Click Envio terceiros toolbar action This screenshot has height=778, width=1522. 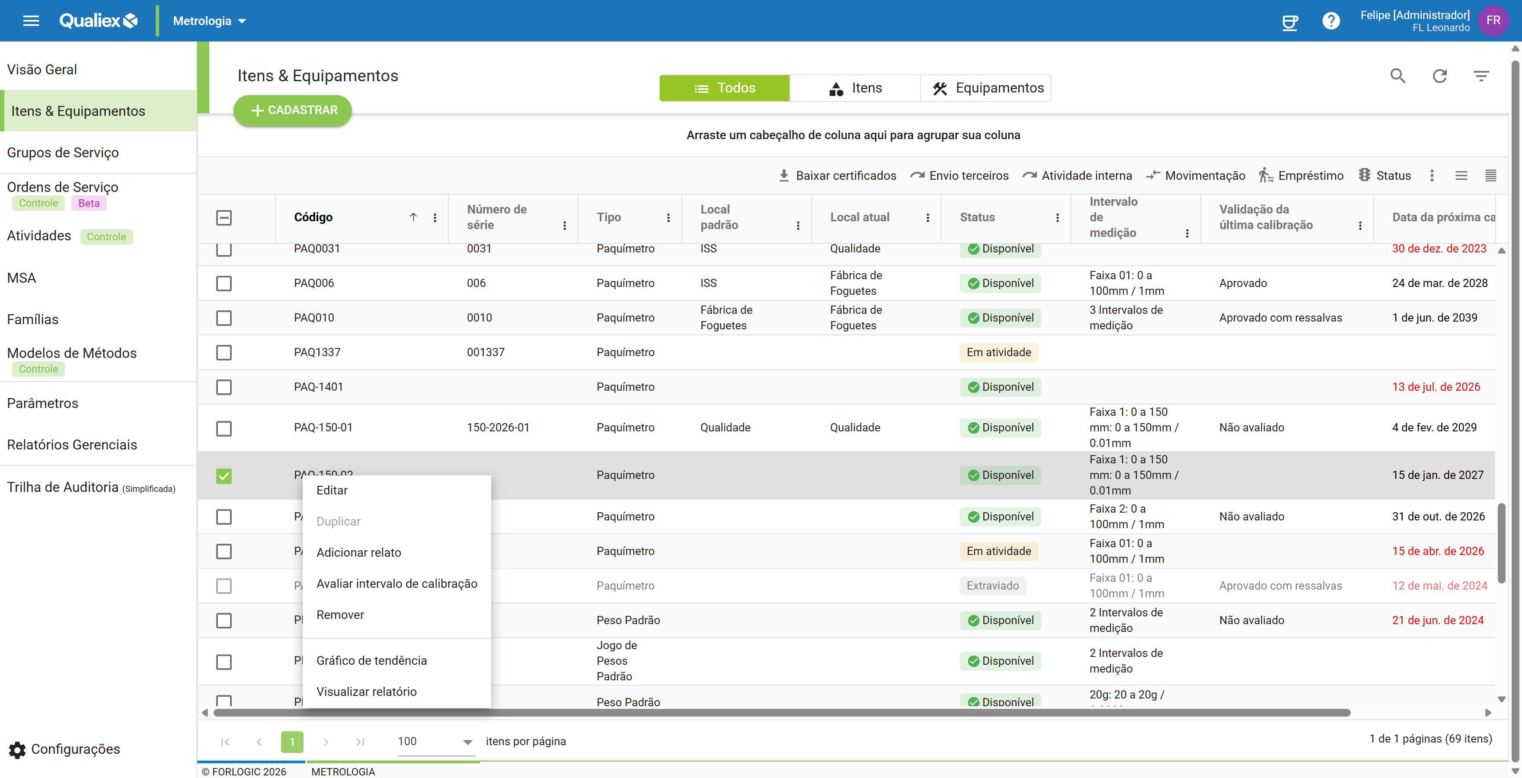pyautogui.click(x=959, y=175)
